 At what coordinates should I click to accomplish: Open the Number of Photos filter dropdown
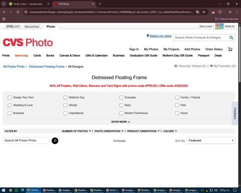[x=76, y=131]
